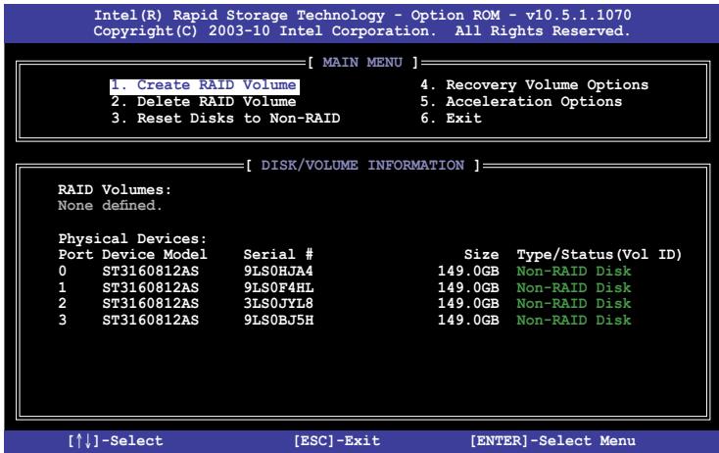Click Non-RAID Disk status for 9LS0F4HL
Screen dimensions: 719x453
coord(574,287)
